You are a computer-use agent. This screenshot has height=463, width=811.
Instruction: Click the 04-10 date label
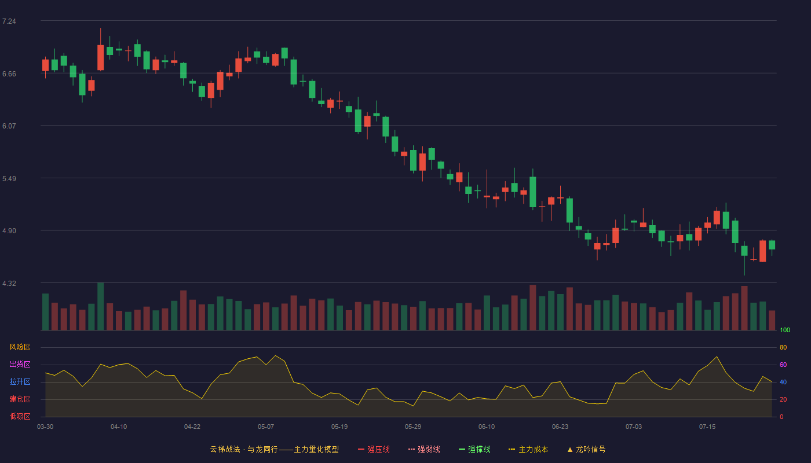(119, 427)
